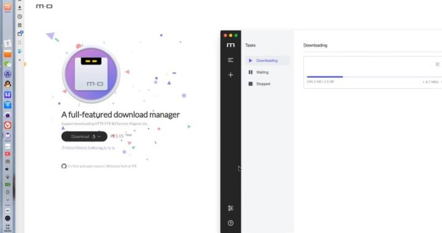Expand the dock chevron near the bottom
Screen dimensions: 442x233
7,200
